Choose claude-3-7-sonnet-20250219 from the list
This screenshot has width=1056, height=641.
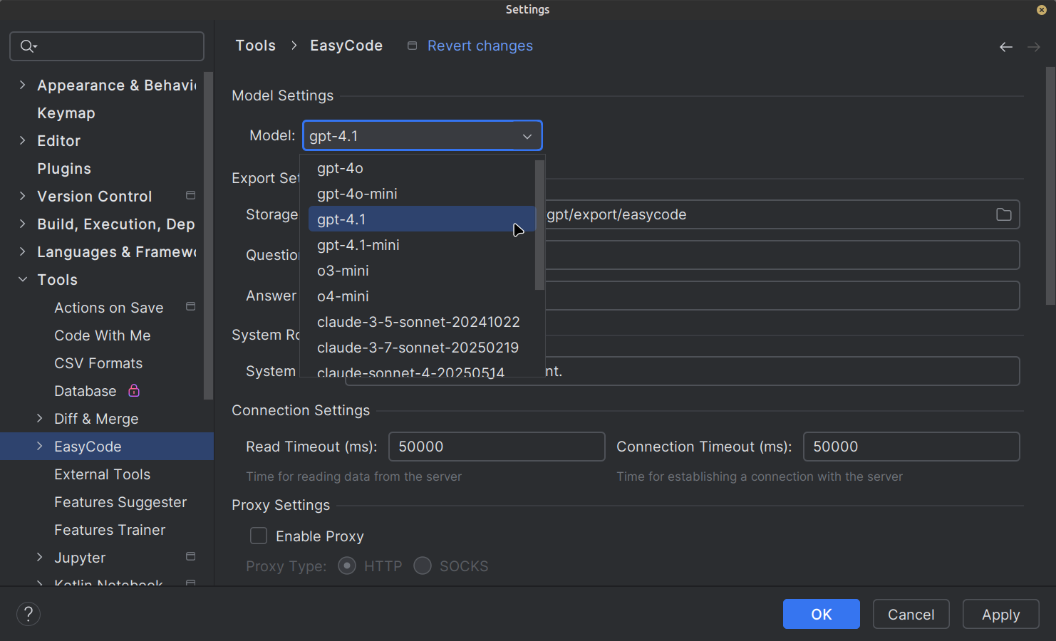(418, 348)
